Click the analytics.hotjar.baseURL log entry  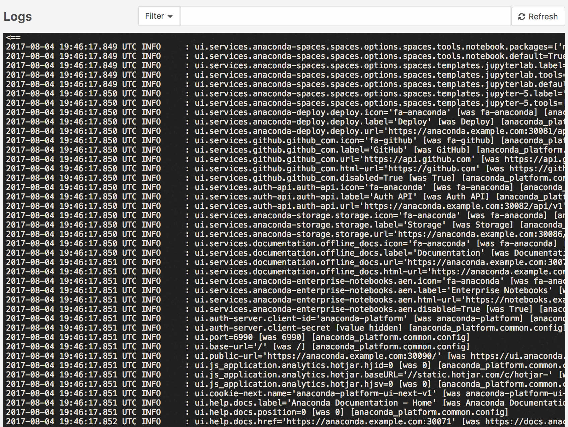point(286,375)
